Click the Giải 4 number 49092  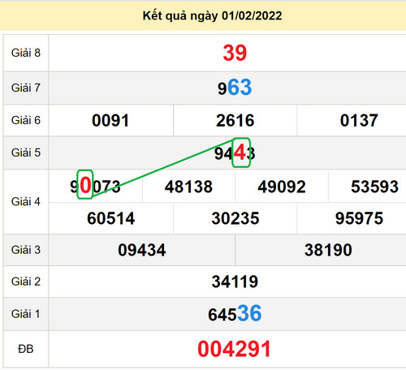point(282,187)
